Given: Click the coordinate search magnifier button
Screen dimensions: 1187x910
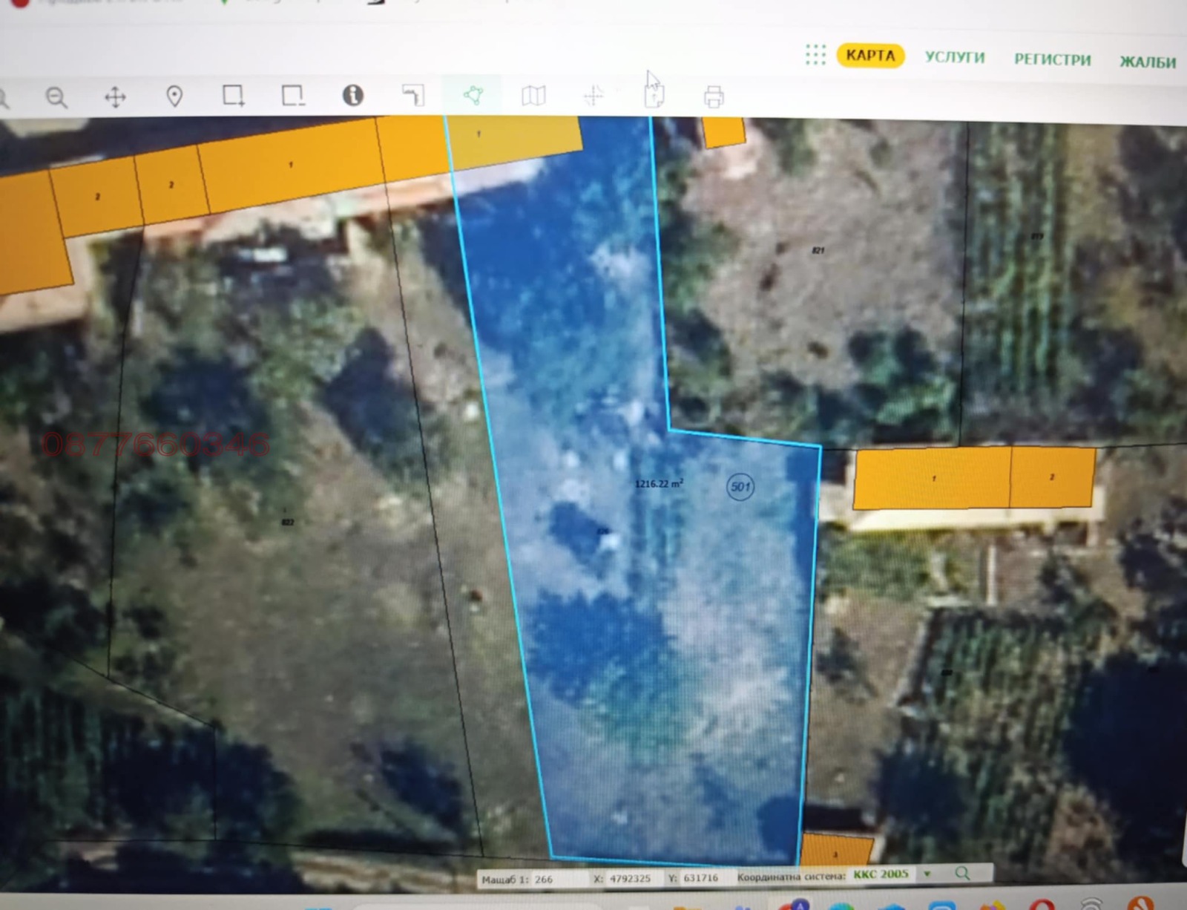Looking at the screenshot, I should coord(962,873).
